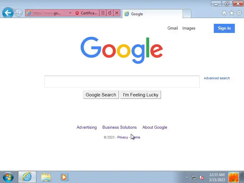Open the Business Solutions link

point(120,127)
